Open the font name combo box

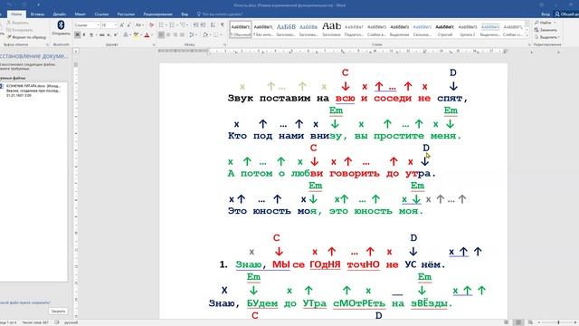tap(87, 25)
